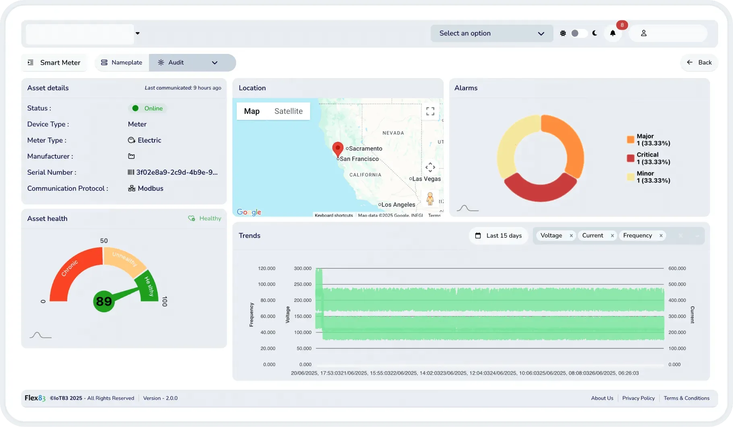Toggle the light/dark theme switch
Viewport: 733px width, 427px height.
point(578,33)
